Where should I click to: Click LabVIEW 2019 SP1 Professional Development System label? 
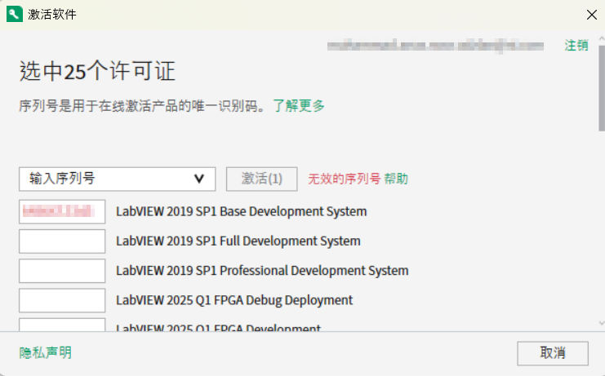coord(262,271)
